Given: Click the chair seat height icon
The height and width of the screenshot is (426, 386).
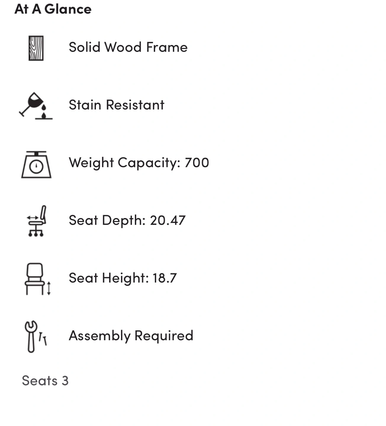Looking at the screenshot, I should 38,279.
